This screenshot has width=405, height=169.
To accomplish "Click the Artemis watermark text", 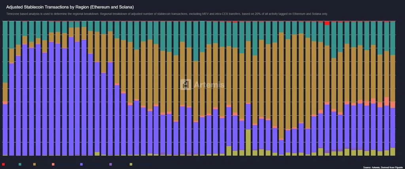I will [209, 85].
